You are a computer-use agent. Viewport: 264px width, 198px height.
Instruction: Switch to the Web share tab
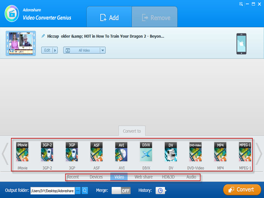pyautogui.click(x=144, y=177)
